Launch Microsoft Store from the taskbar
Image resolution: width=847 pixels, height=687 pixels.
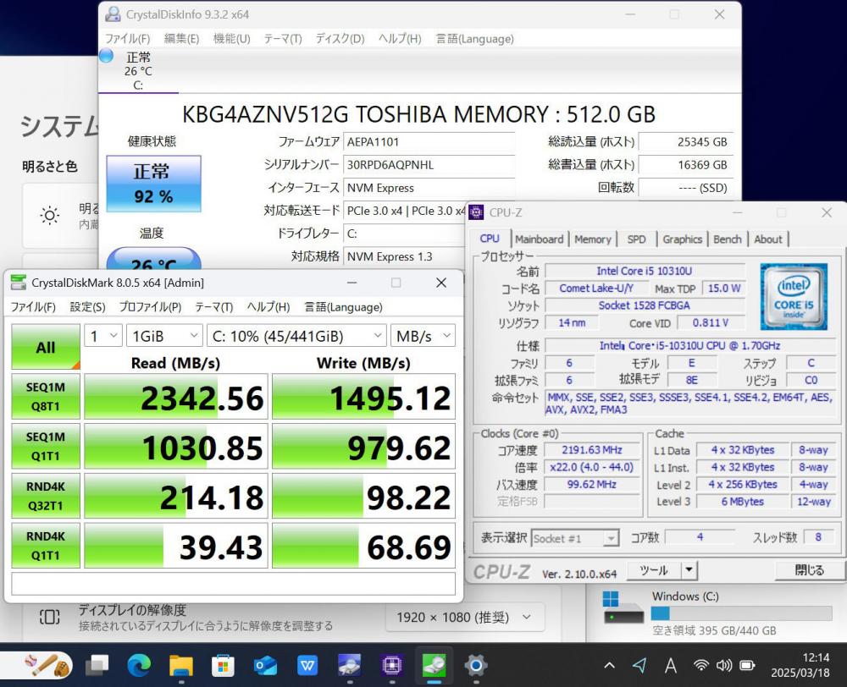223,665
